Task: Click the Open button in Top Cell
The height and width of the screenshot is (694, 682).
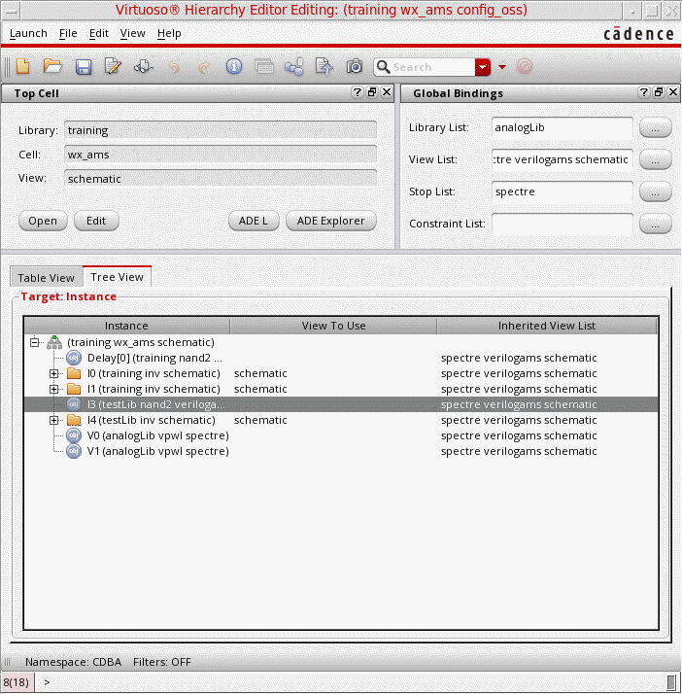Action: pos(43,221)
